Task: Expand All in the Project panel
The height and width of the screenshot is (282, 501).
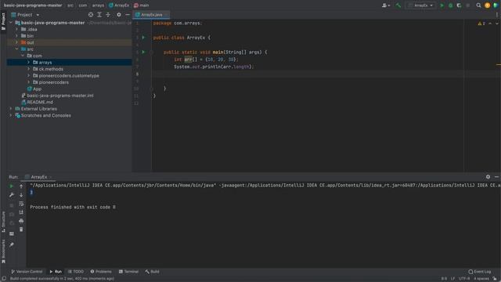Action: point(99,15)
